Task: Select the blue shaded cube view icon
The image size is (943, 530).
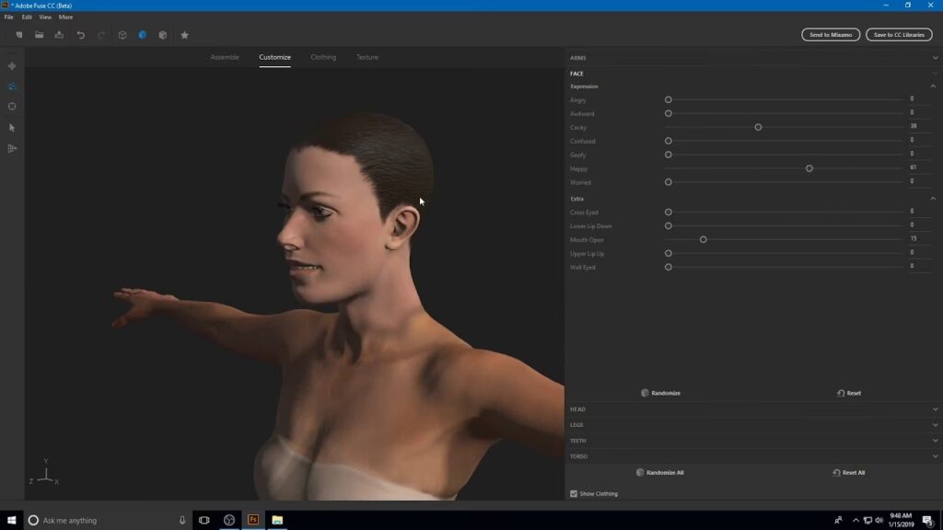Action: (143, 35)
